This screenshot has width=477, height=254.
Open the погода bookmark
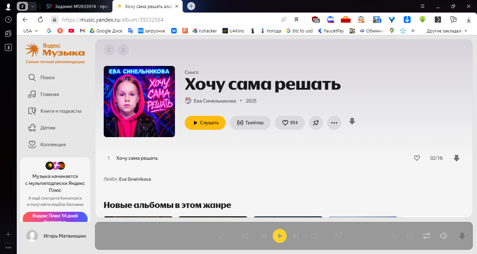pyautogui.click(x=271, y=31)
